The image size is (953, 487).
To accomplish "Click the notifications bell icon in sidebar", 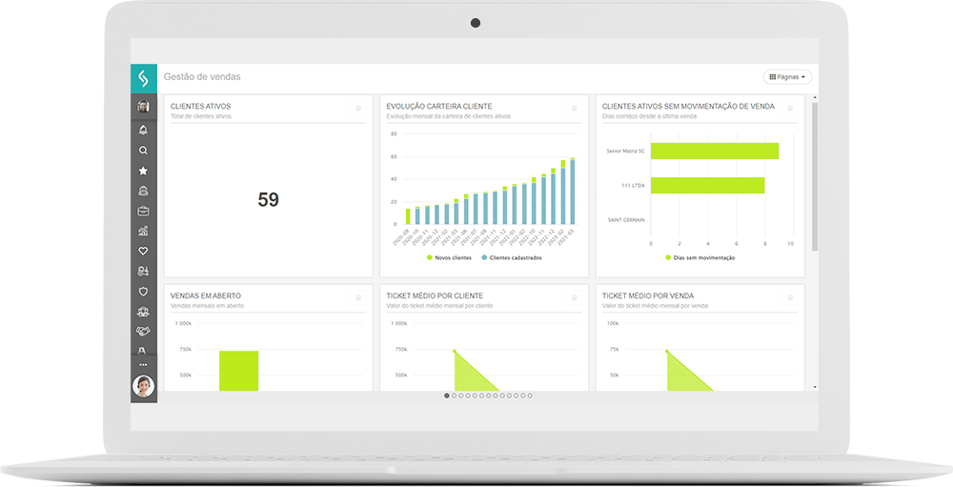I will (143, 130).
